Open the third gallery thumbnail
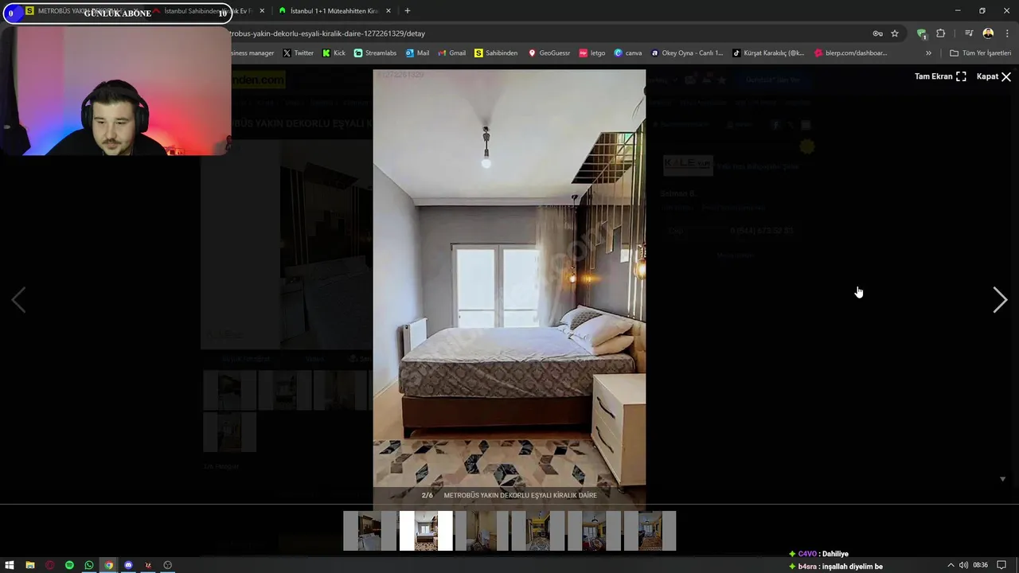1019x573 pixels. (482, 531)
